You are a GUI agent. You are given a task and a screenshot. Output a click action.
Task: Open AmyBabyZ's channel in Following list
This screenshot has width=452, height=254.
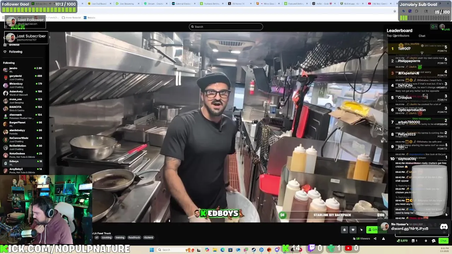(23, 170)
